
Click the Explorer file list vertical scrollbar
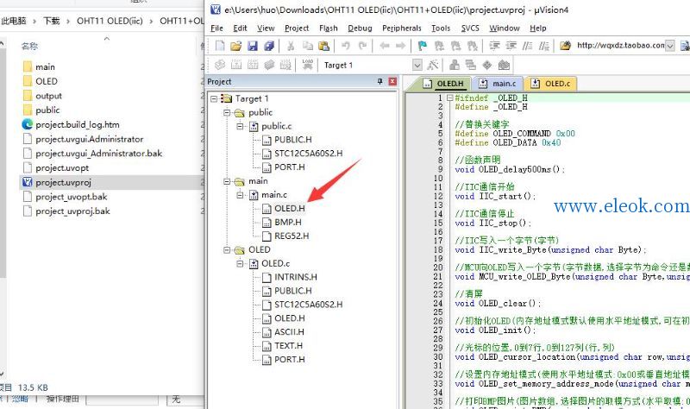tap(3, 163)
